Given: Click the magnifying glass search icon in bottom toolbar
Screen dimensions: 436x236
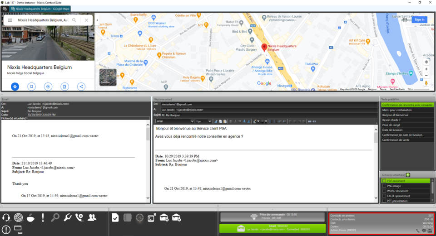Looking at the screenshot, I should click(55, 218).
